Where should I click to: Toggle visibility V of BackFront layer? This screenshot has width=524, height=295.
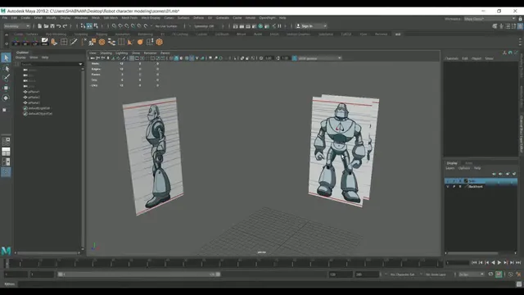tap(448, 187)
